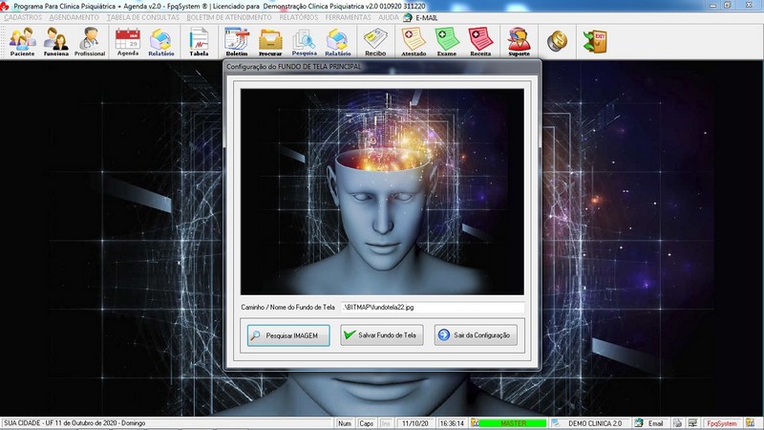Click the Exit door icon
Screen dimensions: 764x430
coord(595,42)
